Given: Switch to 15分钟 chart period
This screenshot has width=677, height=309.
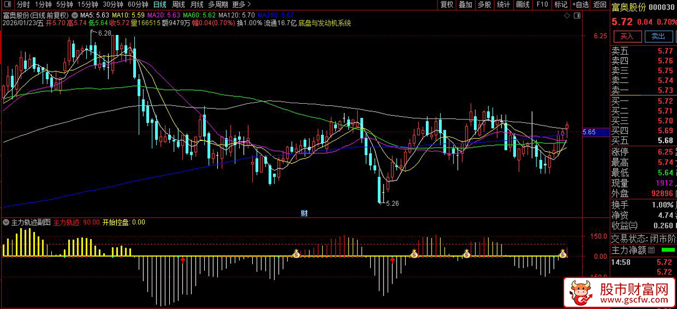Looking at the screenshot, I should 87,5.
